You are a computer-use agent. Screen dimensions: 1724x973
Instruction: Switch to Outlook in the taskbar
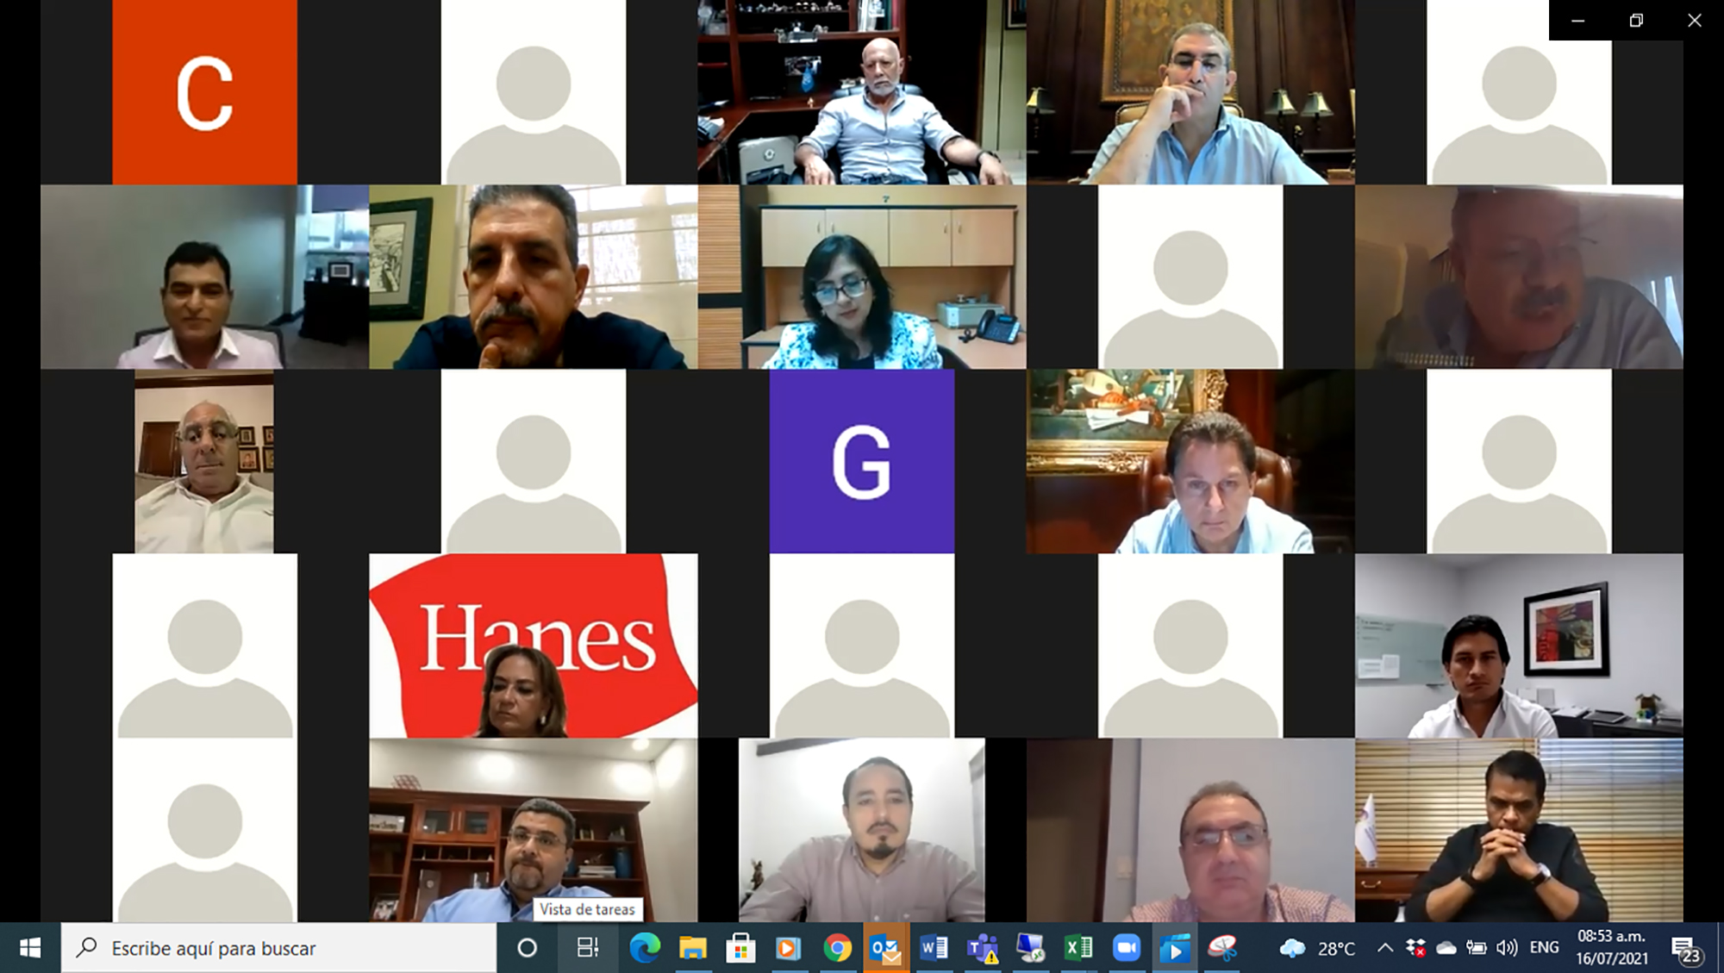tap(885, 948)
